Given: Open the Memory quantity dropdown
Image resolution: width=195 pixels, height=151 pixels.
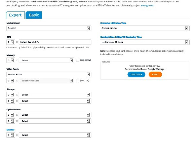Looking at the screenshot, I should click(x=11, y=61).
